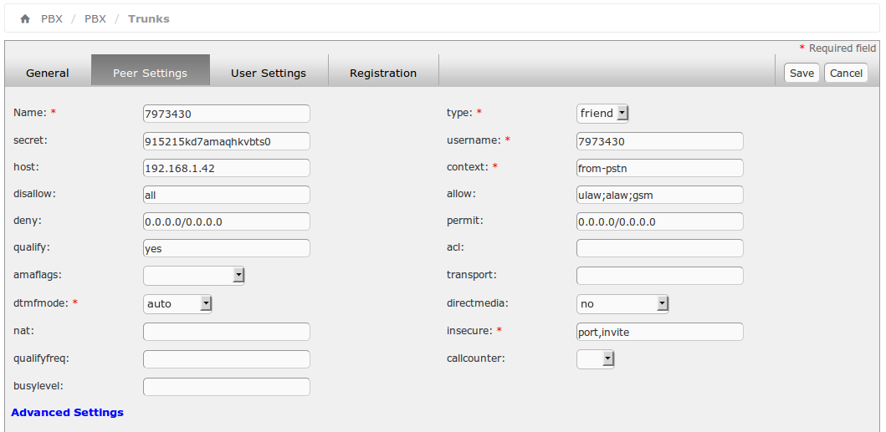The width and height of the screenshot is (886, 432).
Task: Switch to the General tab
Action: 48,73
